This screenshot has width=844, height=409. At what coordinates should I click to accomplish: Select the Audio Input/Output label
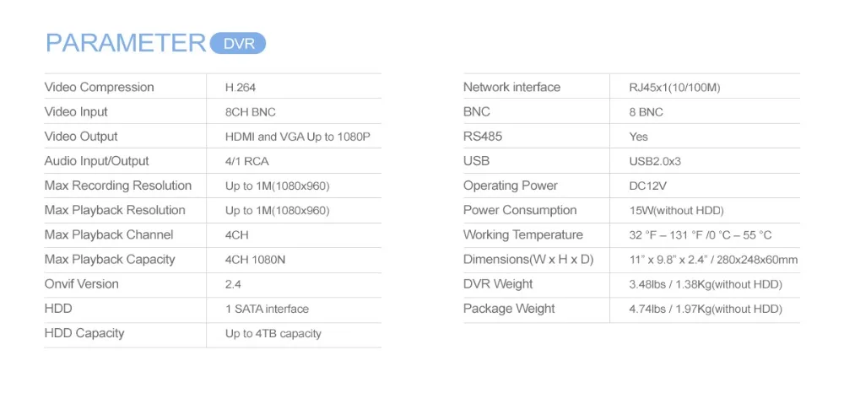point(97,161)
